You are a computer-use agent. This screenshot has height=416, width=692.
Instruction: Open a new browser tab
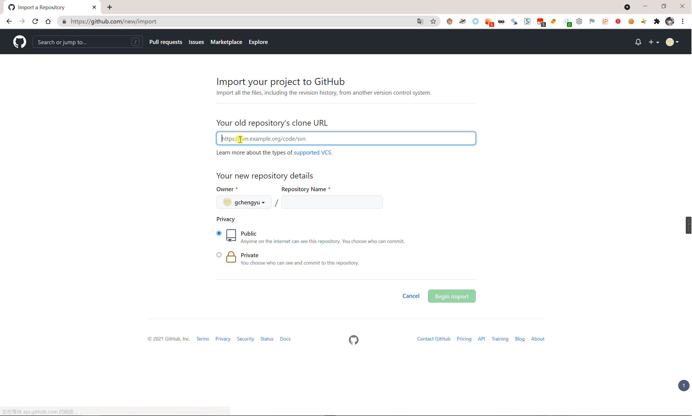point(110,7)
